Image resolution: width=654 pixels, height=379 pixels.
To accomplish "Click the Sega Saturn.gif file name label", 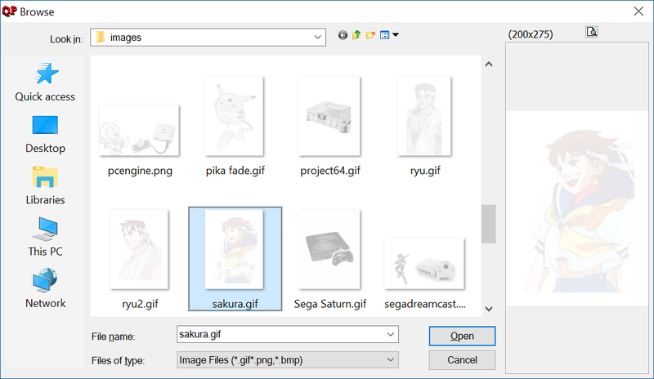I will [x=330, y=304].
